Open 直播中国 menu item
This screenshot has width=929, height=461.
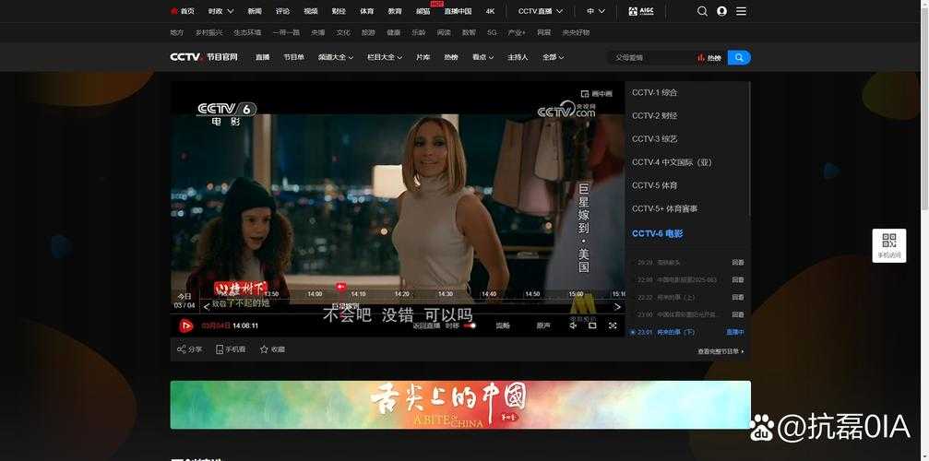point(458,11)
